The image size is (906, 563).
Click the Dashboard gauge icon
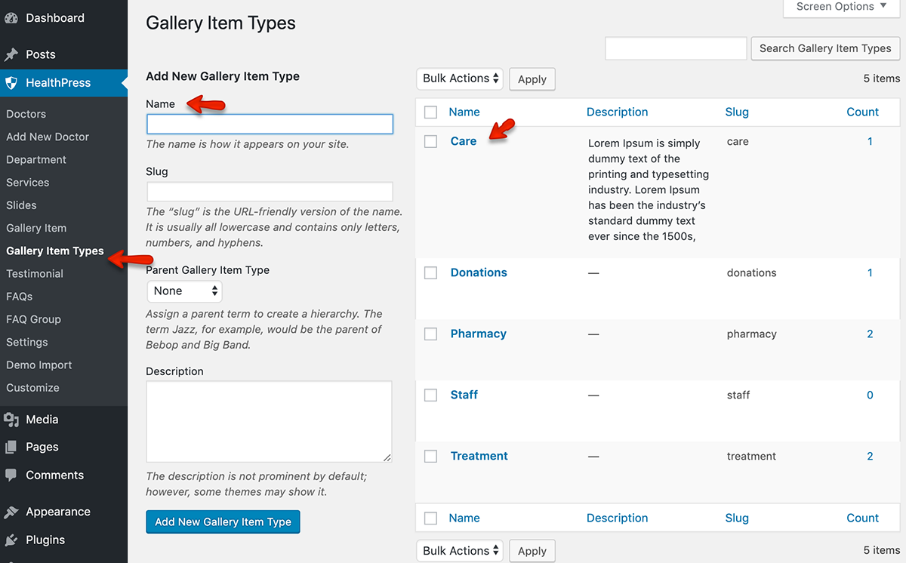(11, 18)
